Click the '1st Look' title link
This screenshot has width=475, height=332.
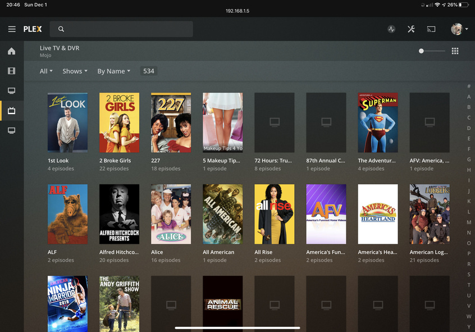pos(58,161)
